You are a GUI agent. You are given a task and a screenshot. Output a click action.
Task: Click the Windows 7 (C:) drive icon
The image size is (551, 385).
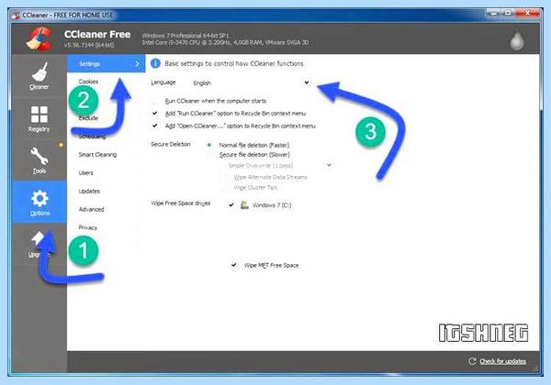coord(244,204)
